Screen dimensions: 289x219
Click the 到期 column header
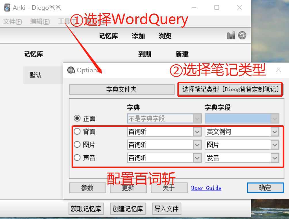click(x=145, y=54)
